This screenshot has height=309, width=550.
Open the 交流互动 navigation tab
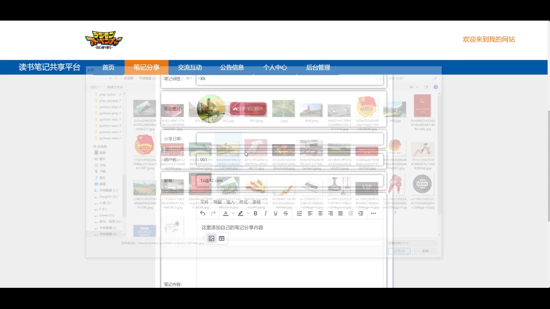coord(190,68)
